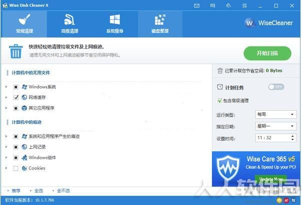
Task: Click the Wise Disk Cleaner app icon
Action: tap(5, 6)
